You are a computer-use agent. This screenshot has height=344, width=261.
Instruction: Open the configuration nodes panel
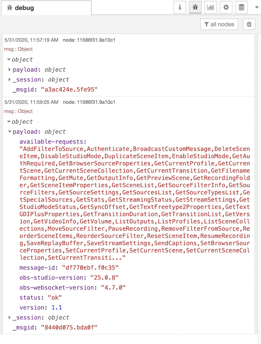[226, 7]
